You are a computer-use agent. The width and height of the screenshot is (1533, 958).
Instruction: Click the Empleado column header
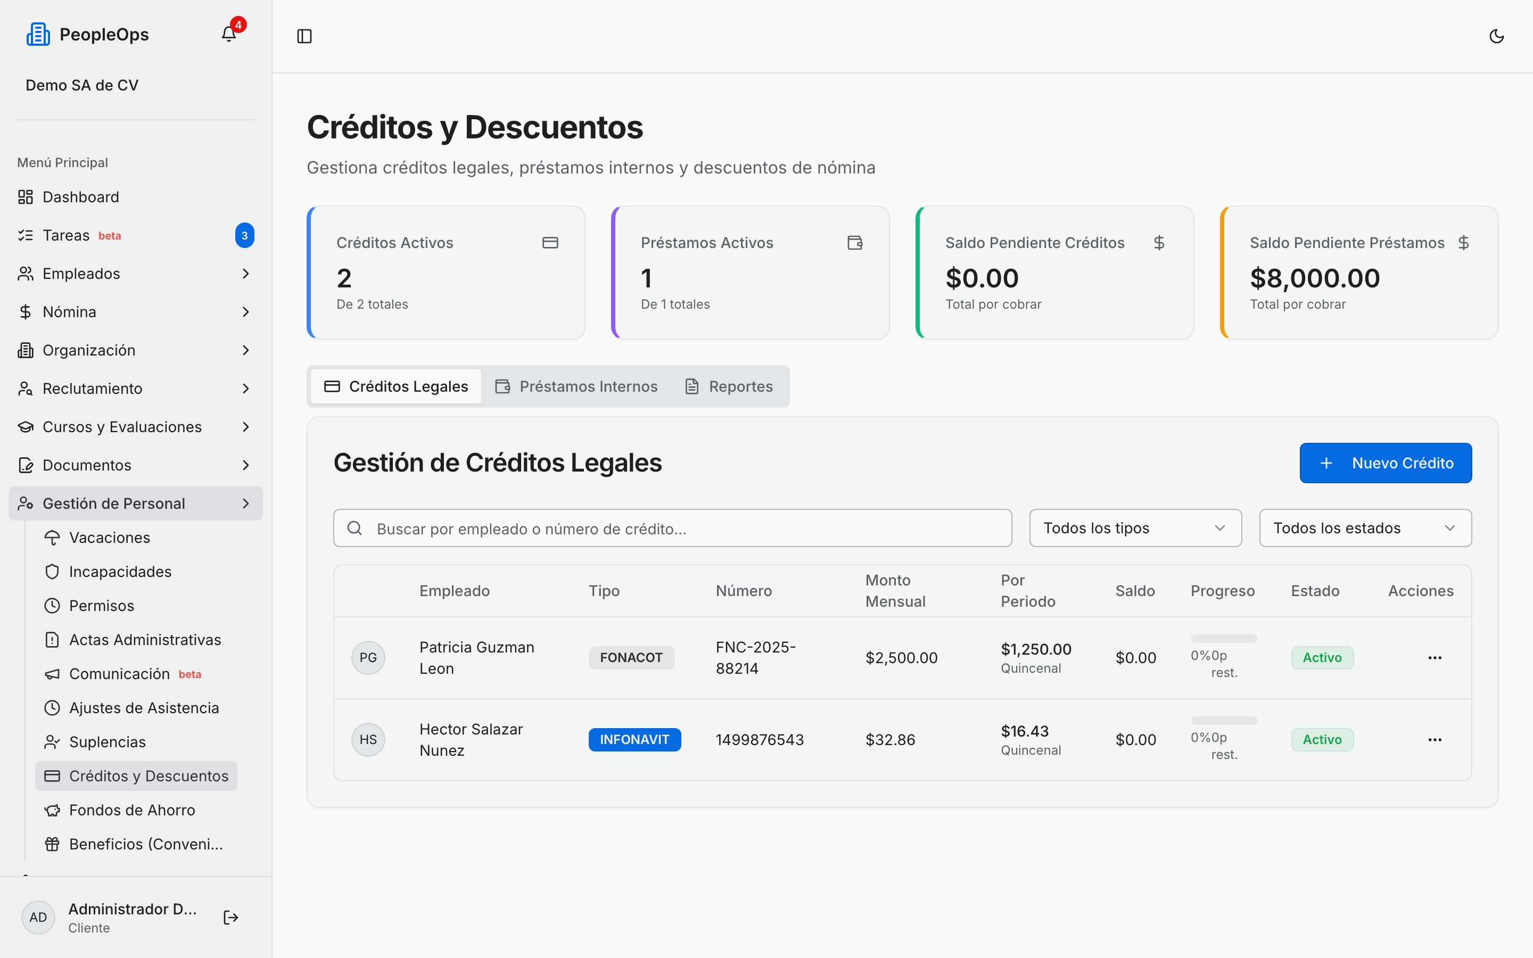454,591
